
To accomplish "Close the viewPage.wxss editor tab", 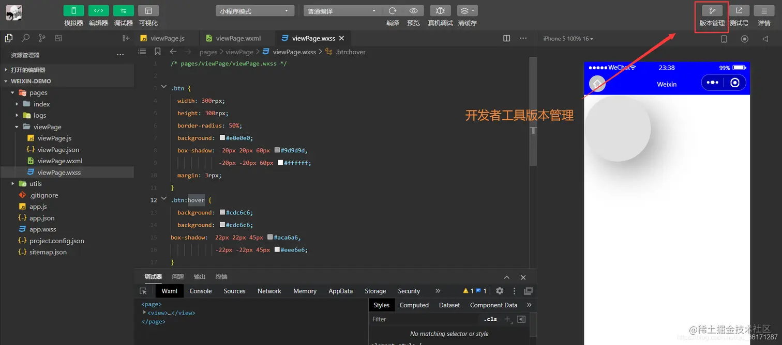I will click(341, 38).
